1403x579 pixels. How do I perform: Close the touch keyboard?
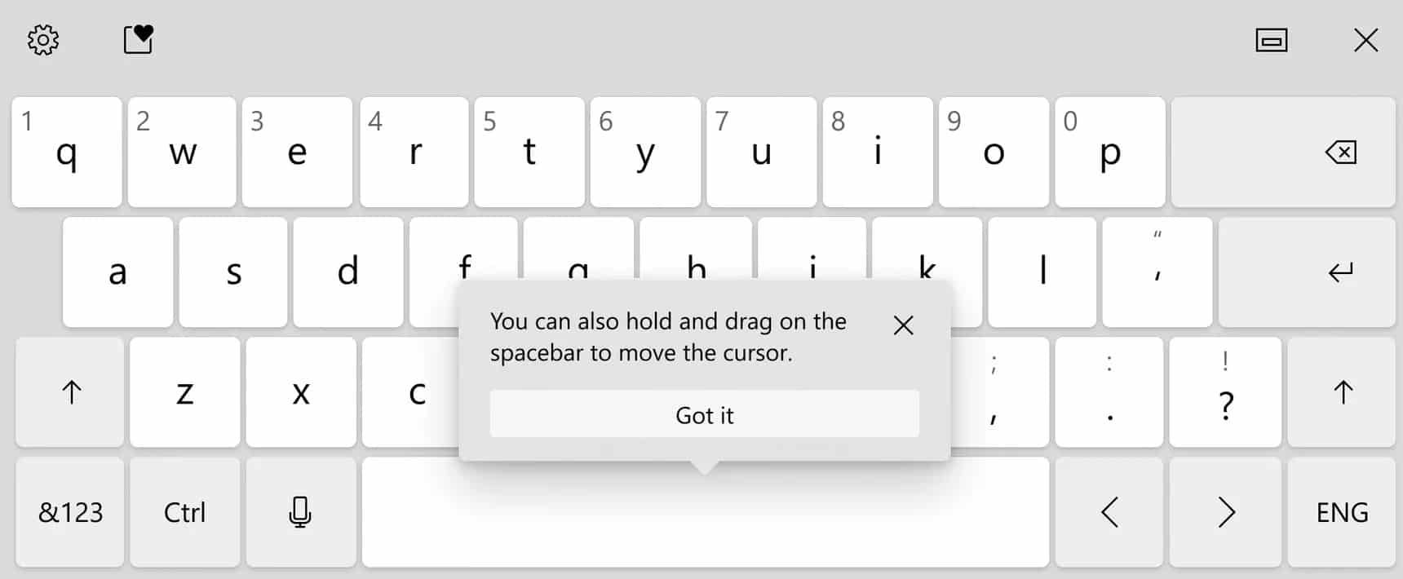click(x=1365, y=40)
